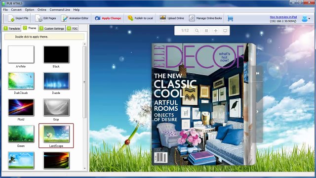Image resolution: width=316 pixels, height=178 pixels.
Task: Select the Dazzle theme thumbnail
Action: [x=56, y=81]
